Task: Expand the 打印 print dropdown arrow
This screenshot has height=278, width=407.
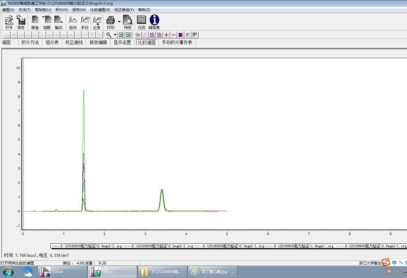Action: pyautogui.click(x=119, y=22)
